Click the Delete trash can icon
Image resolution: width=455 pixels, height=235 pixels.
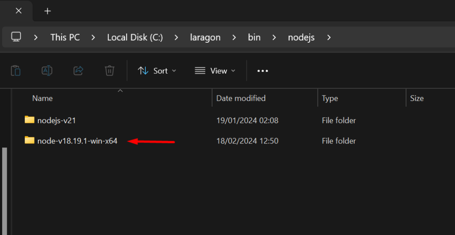tap(109, 71)
